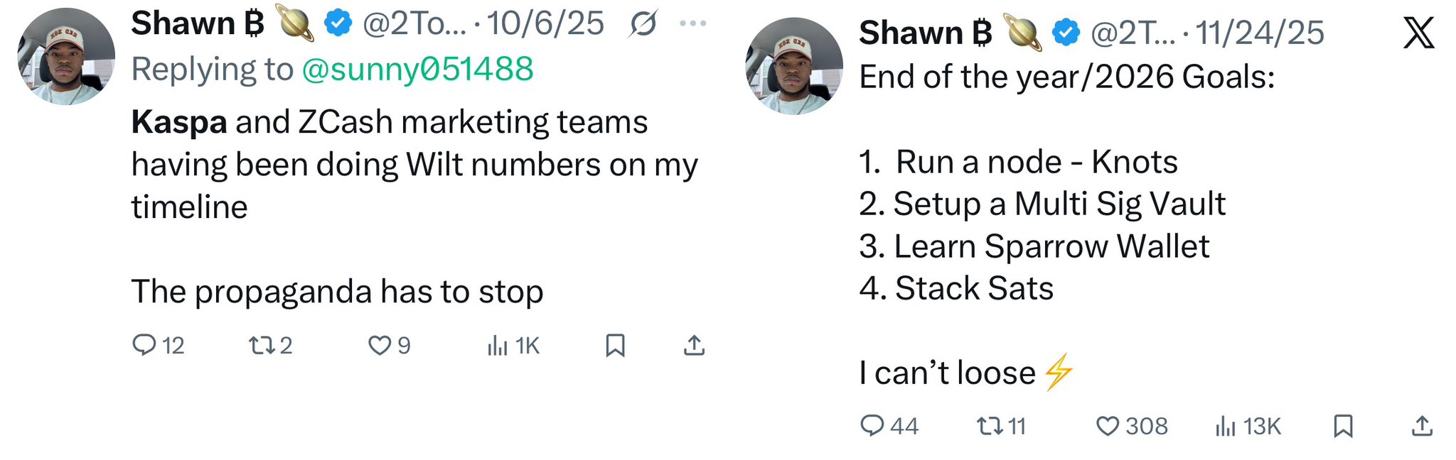Click the bold Kaspa keyword in tweet
Viewport: 1456px width, 460px height.
(179, 122)
